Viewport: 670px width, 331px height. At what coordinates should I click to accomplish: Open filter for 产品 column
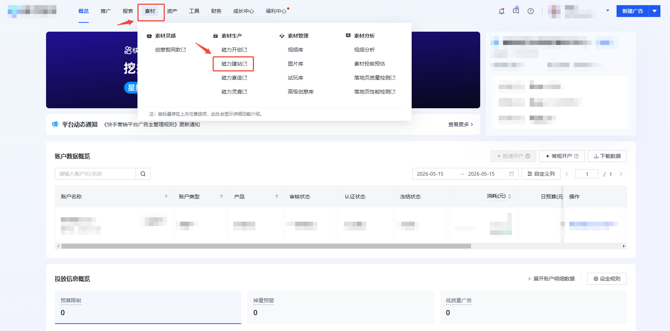(277, 197)
